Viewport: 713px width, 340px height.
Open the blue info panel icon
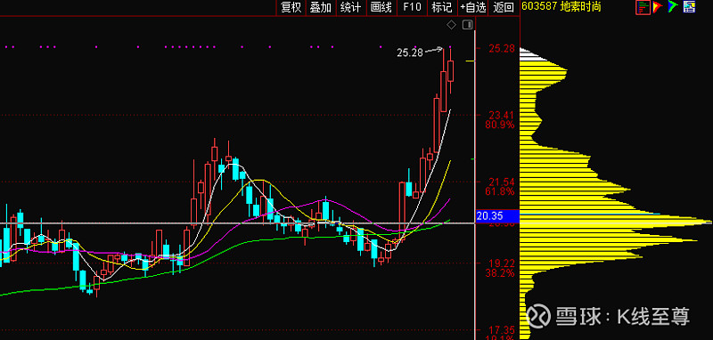coord(689,6)
